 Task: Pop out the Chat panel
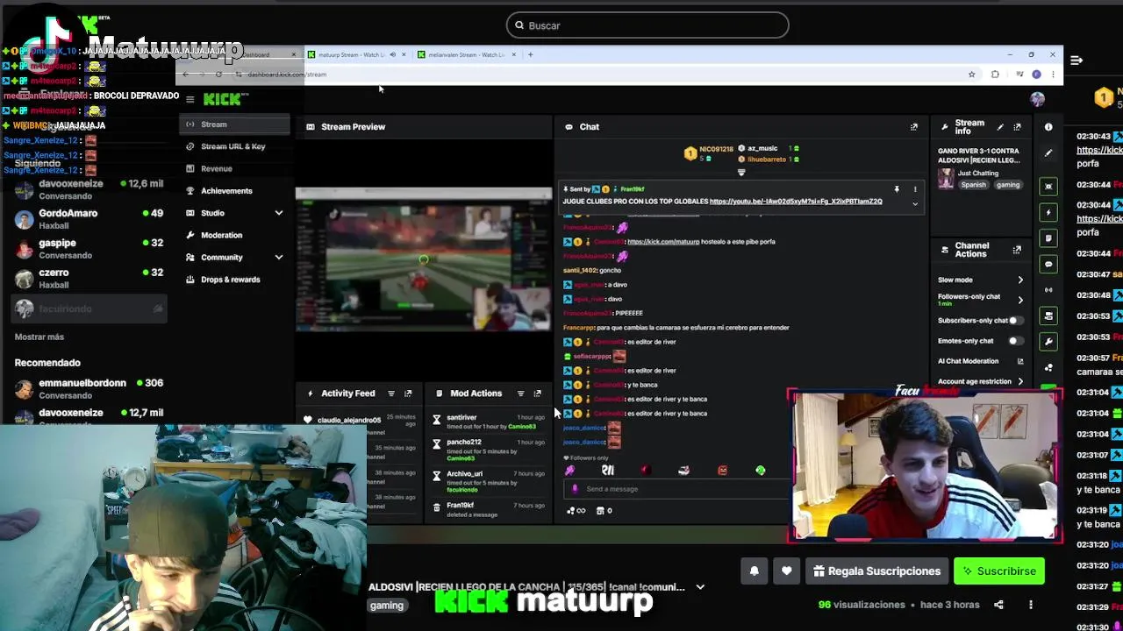[x=914, y=127]
